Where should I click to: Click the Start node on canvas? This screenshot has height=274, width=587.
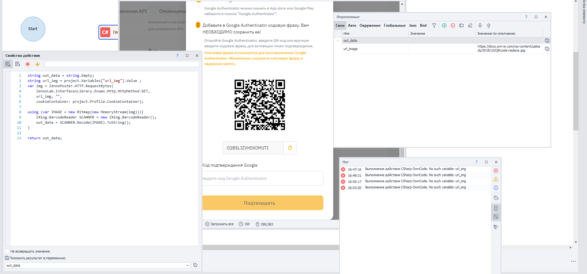coord(33,29)
